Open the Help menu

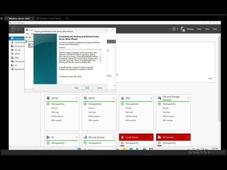coord(215,29)
